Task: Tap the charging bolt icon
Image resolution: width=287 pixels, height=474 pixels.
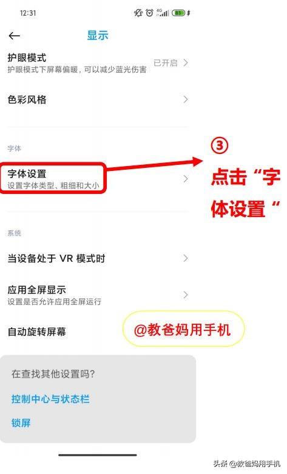Action: (189, 13)
